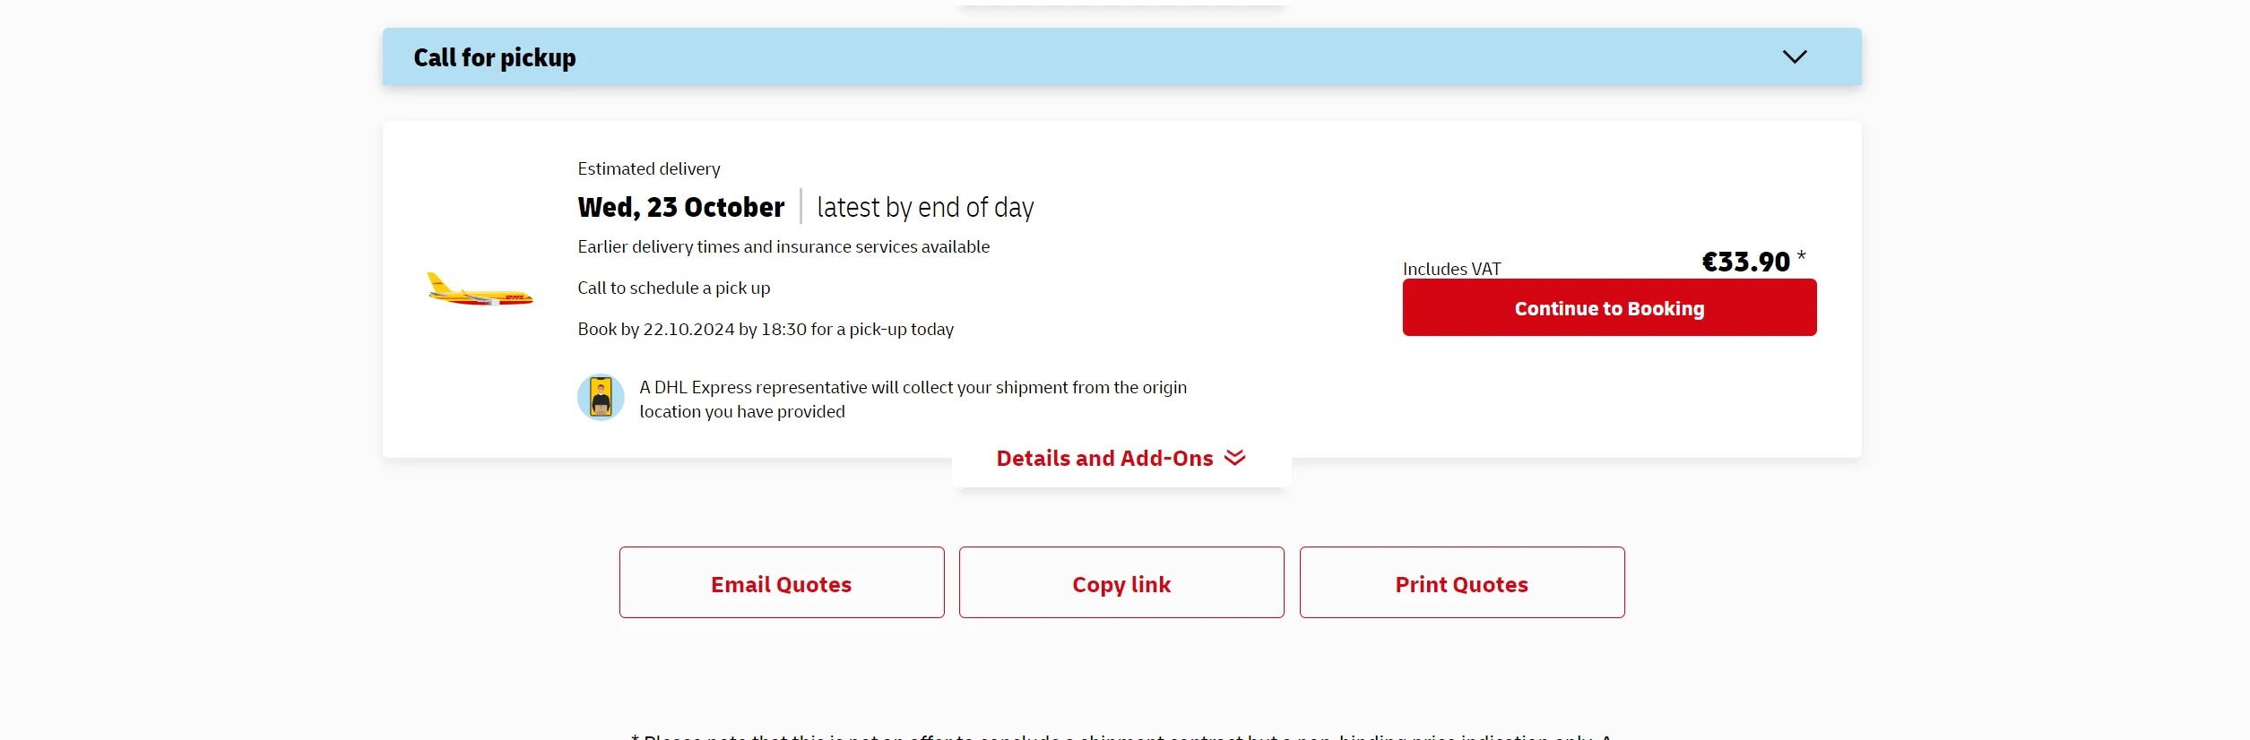Viewport: 2250px width, 740px height.
Task: Click the Wed, 23 October delivery date
Action: point(680,207)
